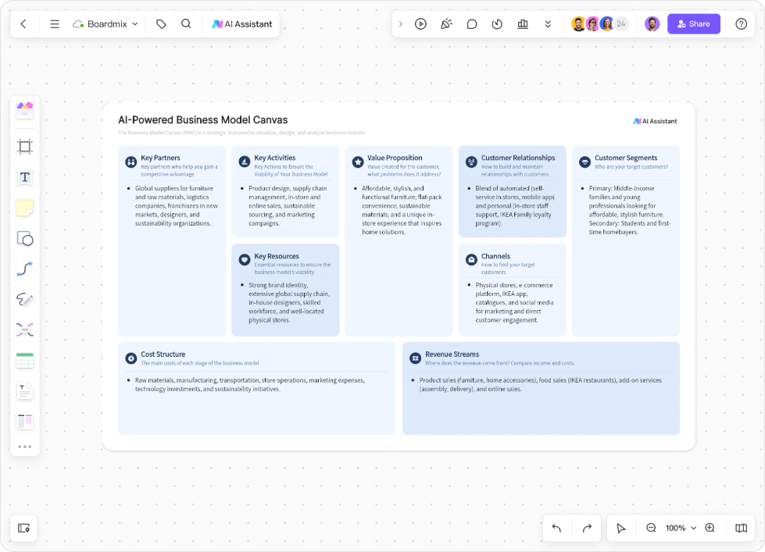Open comments with speech bubble icon
This screenshot has width=765, height=552.
pos(472,24)
